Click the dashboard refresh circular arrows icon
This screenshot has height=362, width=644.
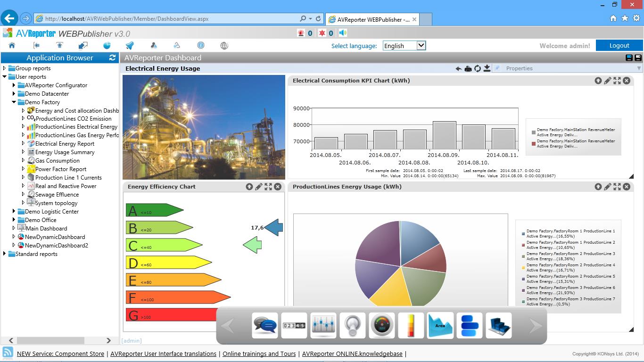477,69
